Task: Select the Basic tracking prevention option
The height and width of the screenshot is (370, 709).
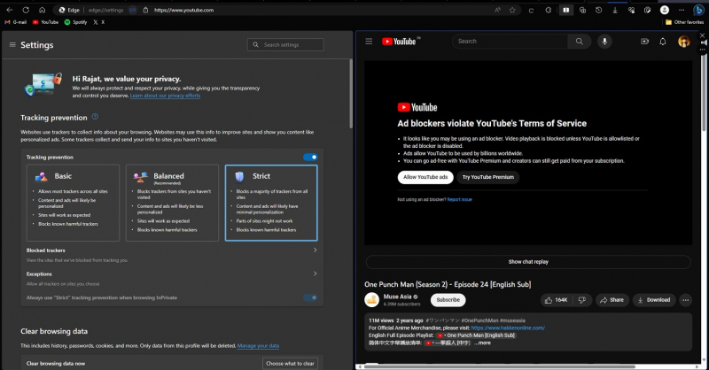Action: [74, 203]
